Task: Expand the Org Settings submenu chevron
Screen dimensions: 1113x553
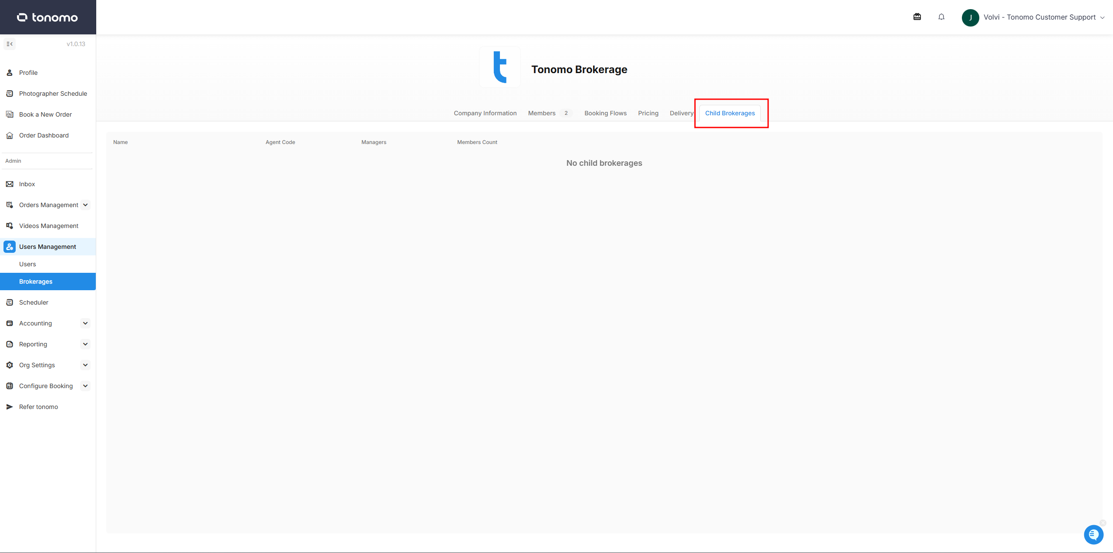Action: [85, 365]
